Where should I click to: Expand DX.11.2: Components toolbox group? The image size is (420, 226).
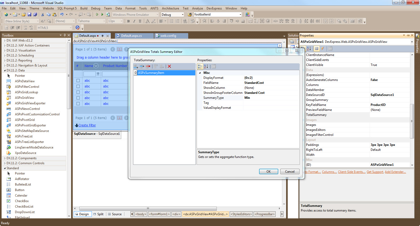(x=5, y=158)
